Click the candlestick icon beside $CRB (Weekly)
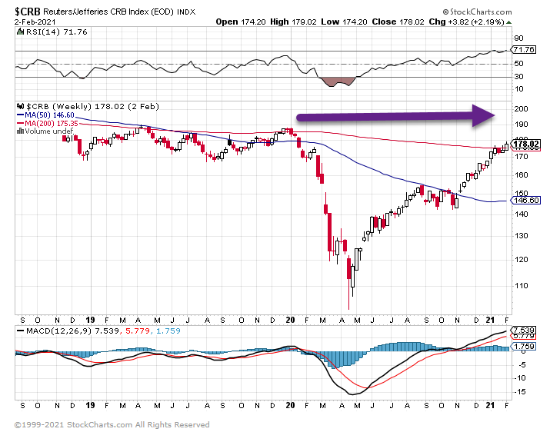The width and height of the screenshot is (560, 432). point(20,106)
